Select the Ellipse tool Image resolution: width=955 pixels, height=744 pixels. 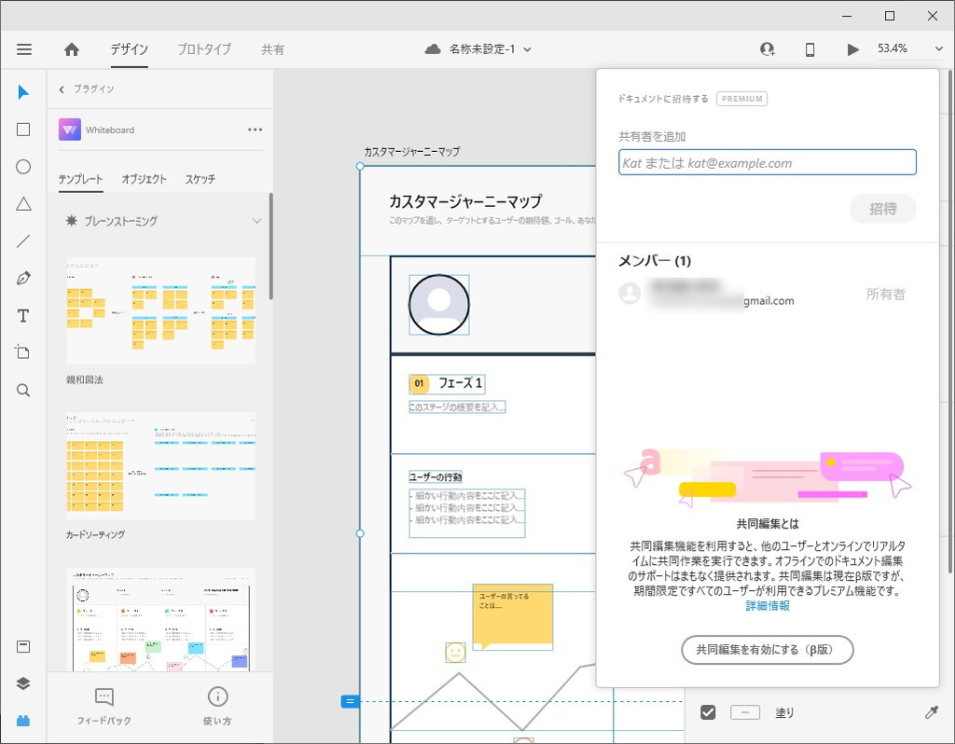[x=22, y=166]
